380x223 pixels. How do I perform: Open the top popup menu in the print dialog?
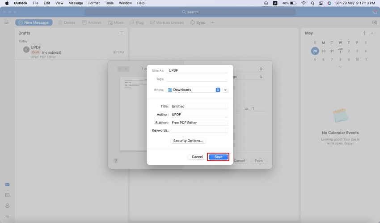(249, 69)
